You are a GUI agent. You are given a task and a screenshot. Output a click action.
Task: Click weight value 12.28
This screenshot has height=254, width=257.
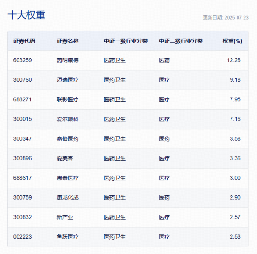pos(234,60)
